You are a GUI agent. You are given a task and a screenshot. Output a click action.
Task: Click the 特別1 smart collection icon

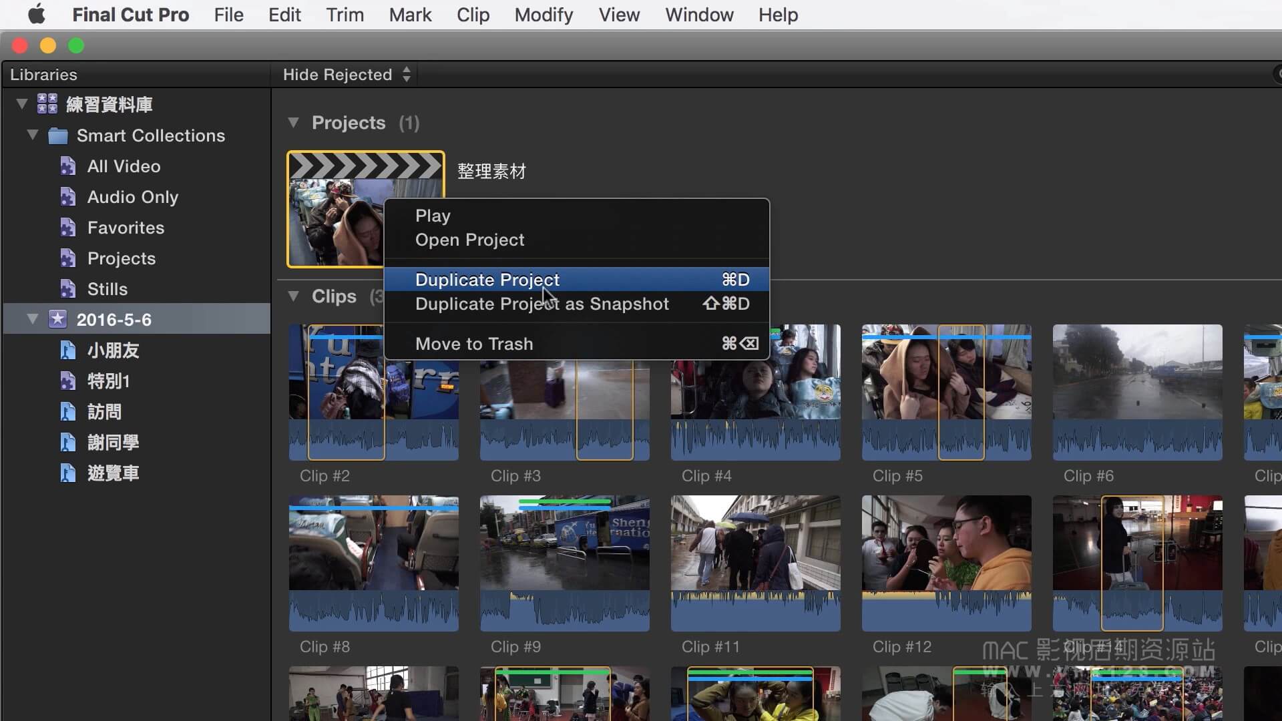68,381
